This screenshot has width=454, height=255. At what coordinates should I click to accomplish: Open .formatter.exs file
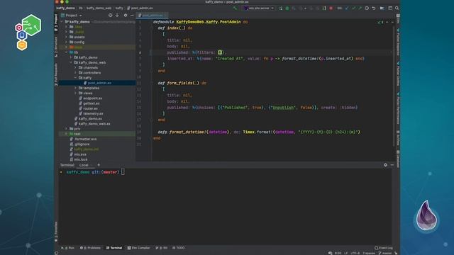84,139
